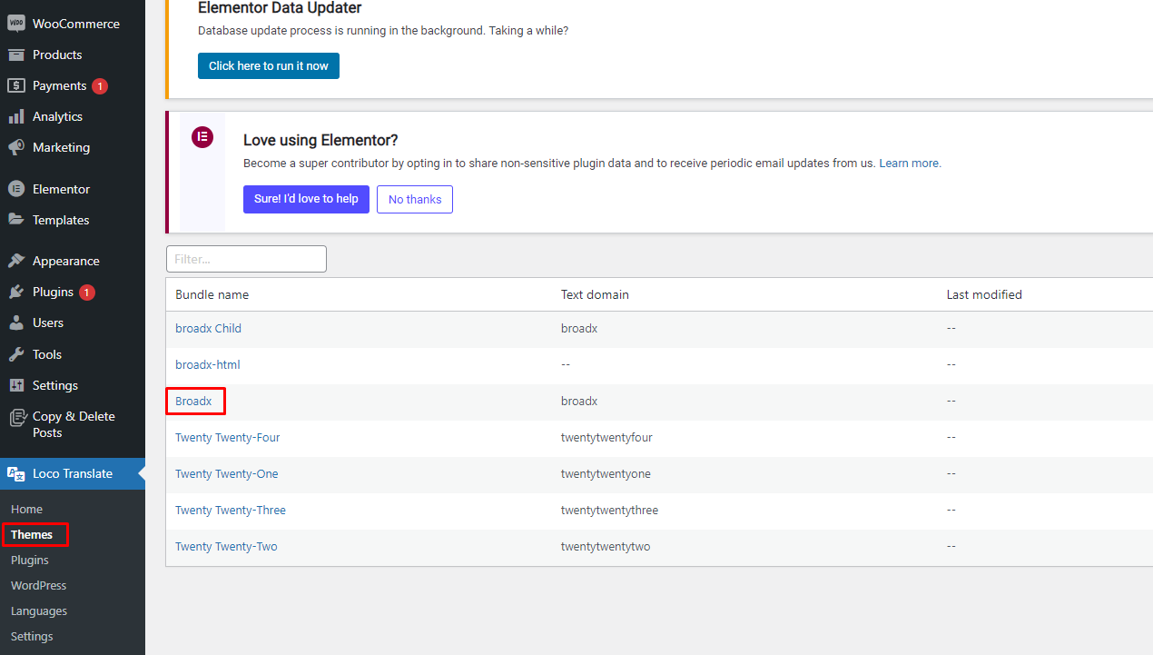
Task: Sort by Text domain column header
Action: pos(595,294)
